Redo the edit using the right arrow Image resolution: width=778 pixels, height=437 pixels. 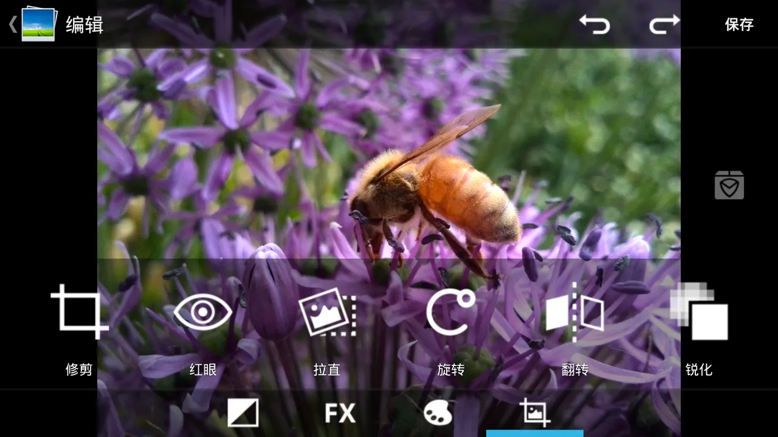[x=664, y=24]
